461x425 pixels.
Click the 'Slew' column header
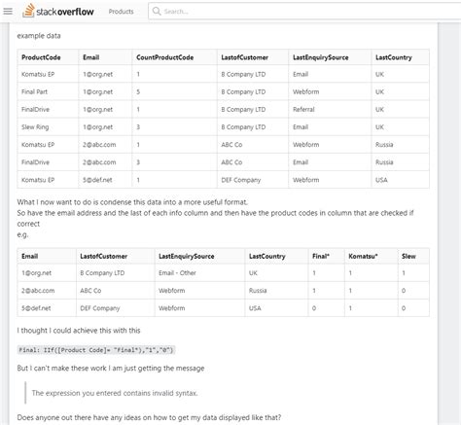[408, 256]
